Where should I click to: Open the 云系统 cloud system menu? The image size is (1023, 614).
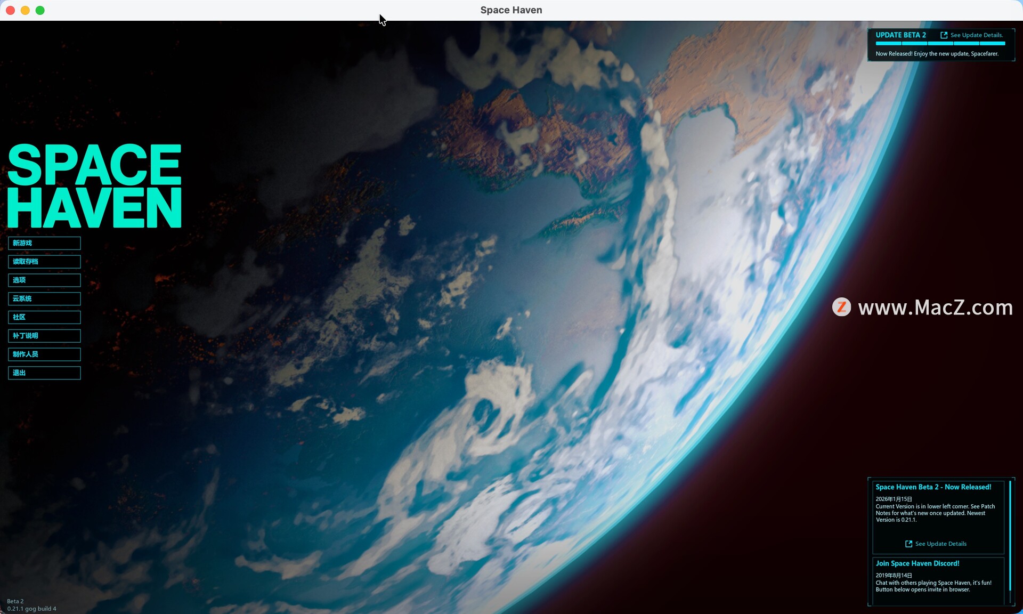[44, 298]
